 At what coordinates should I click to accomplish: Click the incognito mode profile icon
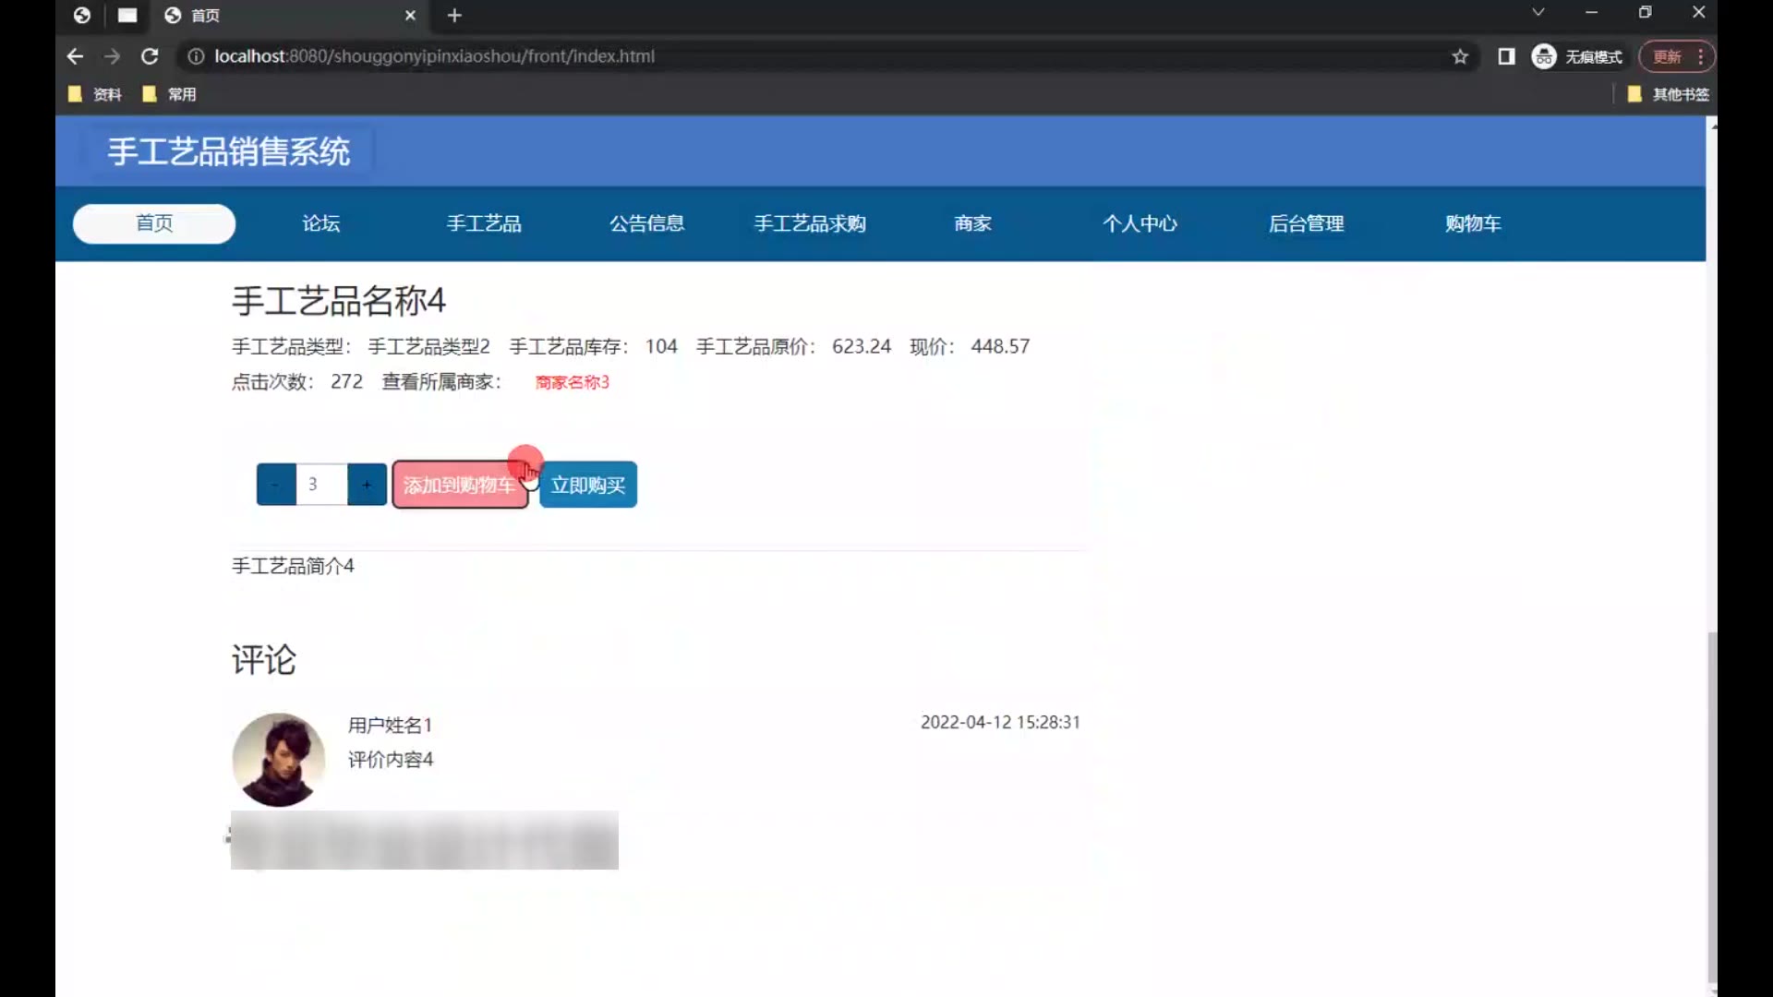1545,56
